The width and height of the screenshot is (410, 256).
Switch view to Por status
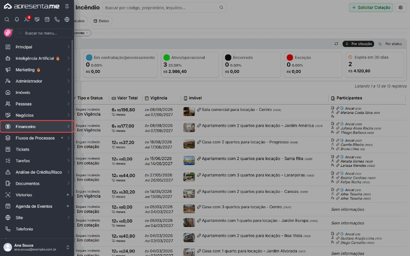(390, 44)
